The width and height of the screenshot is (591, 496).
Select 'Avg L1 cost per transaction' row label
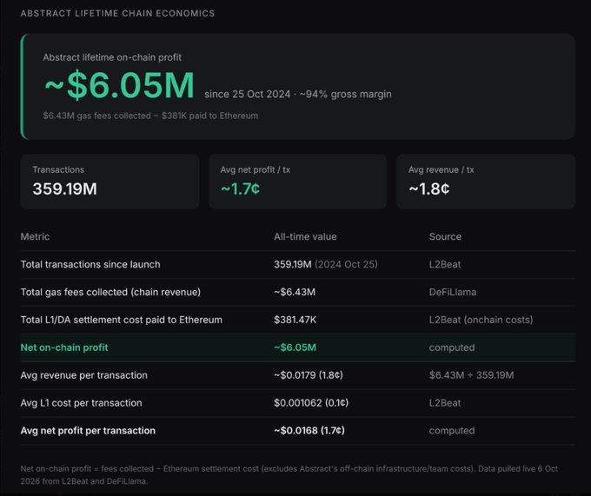tap(82, 403)
